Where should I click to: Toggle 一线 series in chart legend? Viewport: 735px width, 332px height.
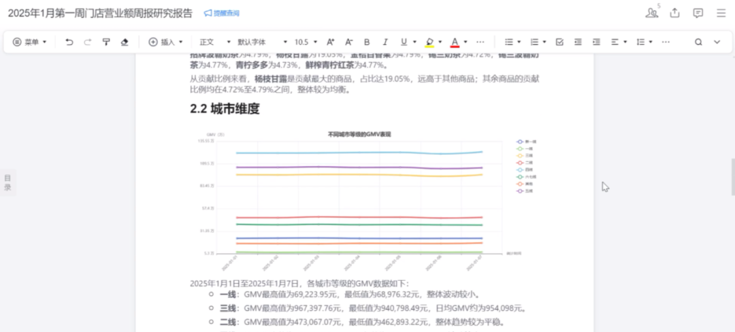click(x=525, y=148)
